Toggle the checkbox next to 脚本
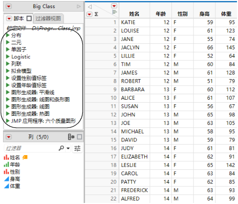The image size is (238, 204). (x=29, y=18)
